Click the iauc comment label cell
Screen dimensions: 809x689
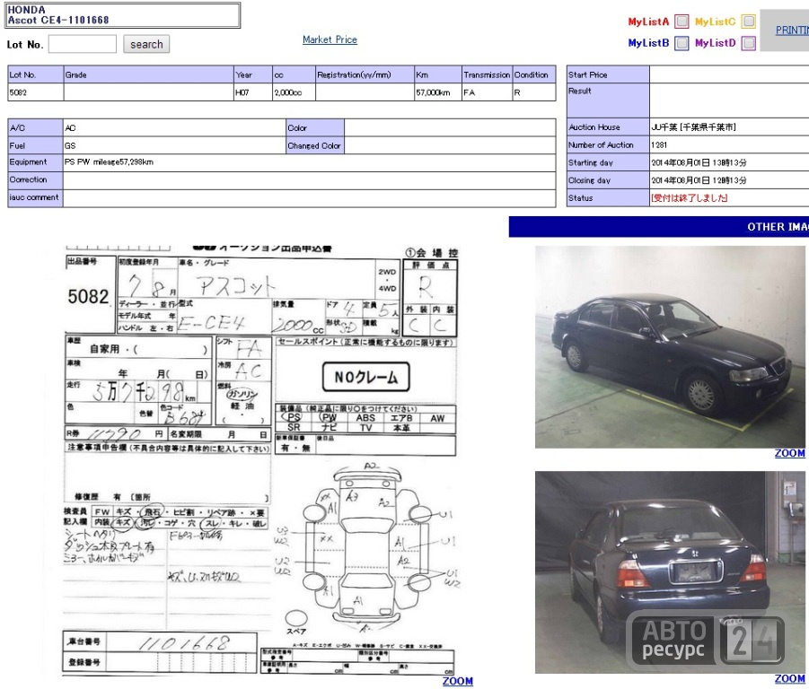[x=36, y=198]
